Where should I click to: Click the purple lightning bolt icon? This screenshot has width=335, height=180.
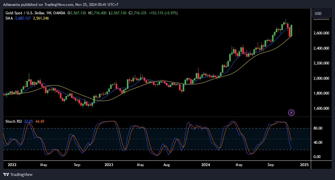(x=291, y=112)
